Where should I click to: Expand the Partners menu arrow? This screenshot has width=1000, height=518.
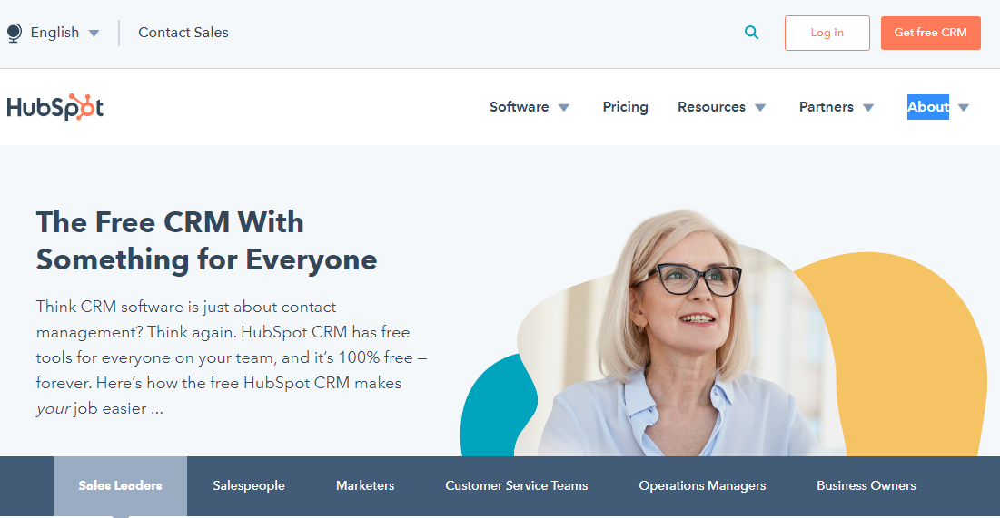pos(868,108)
